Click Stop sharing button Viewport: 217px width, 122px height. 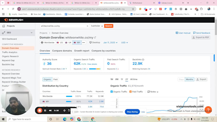point(132,112)
